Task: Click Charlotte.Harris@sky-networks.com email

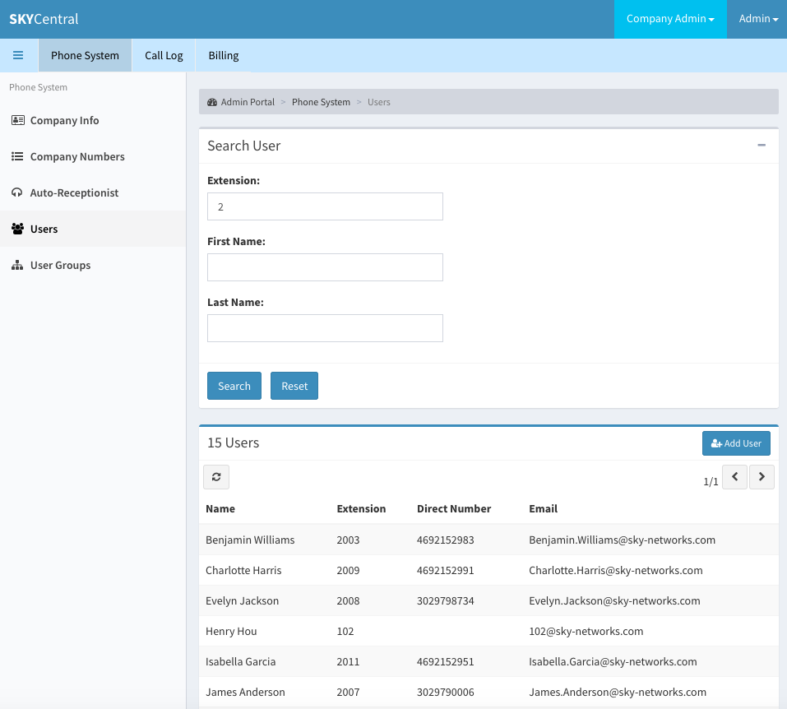Action: click(615, 571)
